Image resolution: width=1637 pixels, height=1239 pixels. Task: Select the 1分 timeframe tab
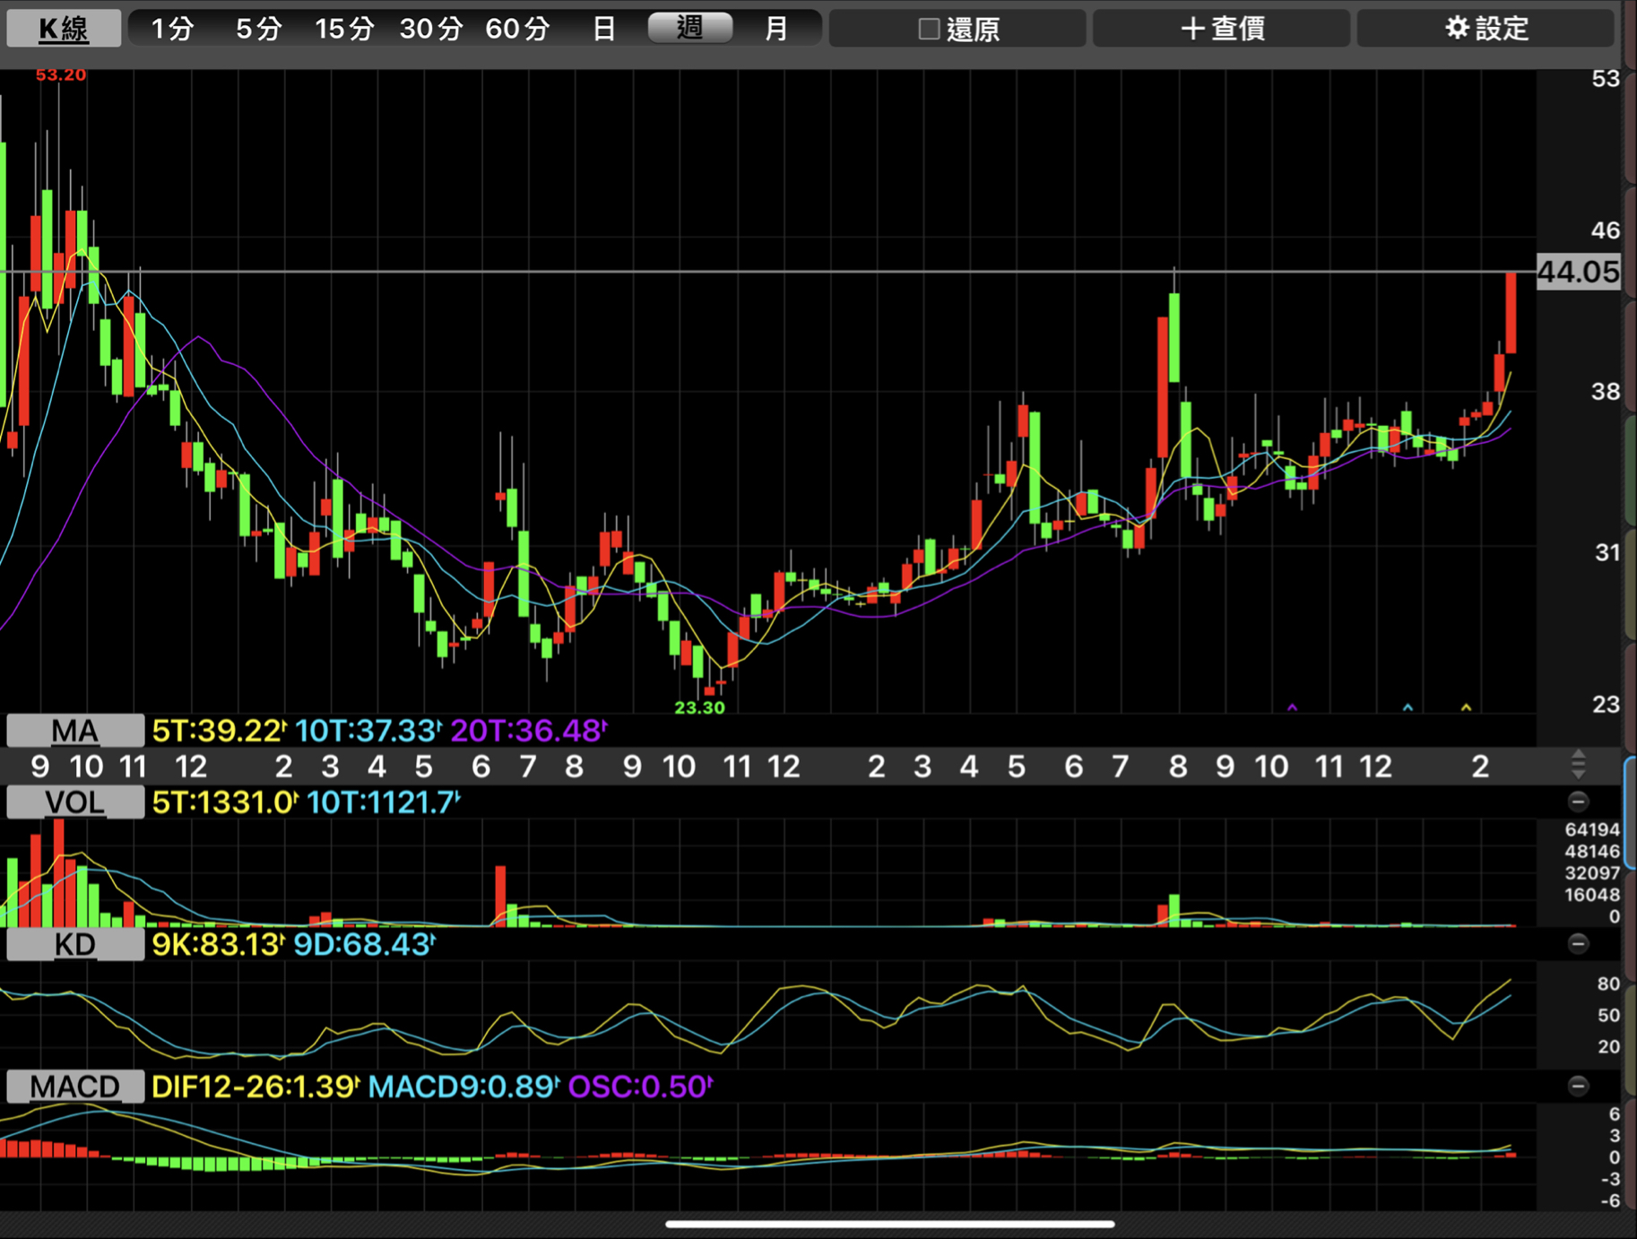tap(172, 29)
